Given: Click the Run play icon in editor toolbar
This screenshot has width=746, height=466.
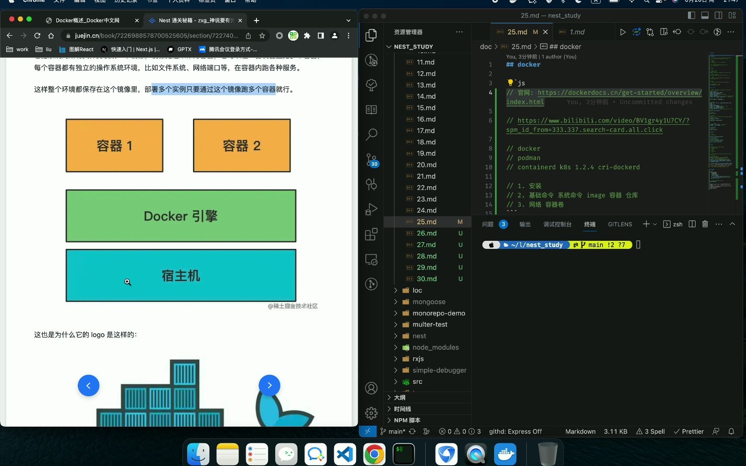Looking at the screenshot, I should pyautogui.click(x=623, y=32).
